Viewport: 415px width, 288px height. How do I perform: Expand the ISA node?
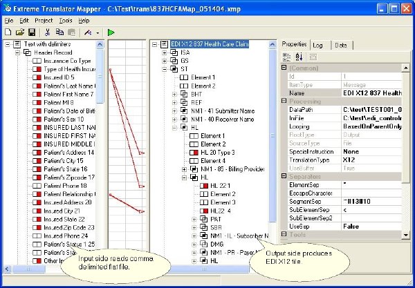pos(165,53)
